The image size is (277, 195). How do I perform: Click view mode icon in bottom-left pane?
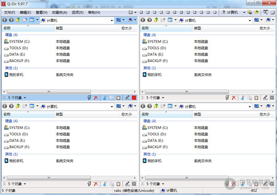pyautogui.click(x=32, y=106)
